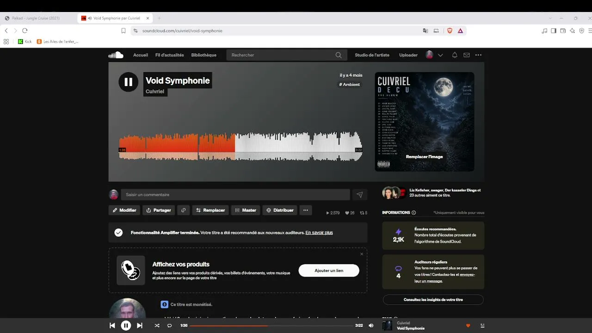Image resolution: width=592 pixels, height=333 pixels.
Task: Open the Cuivriel artist link under the title
Action: pyautogui.click(x=155, y=92)
